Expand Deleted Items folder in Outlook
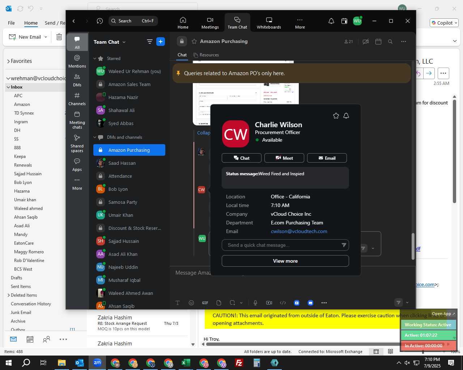The height and width of the screenshot is (370, 463). [x=8, y=295]
